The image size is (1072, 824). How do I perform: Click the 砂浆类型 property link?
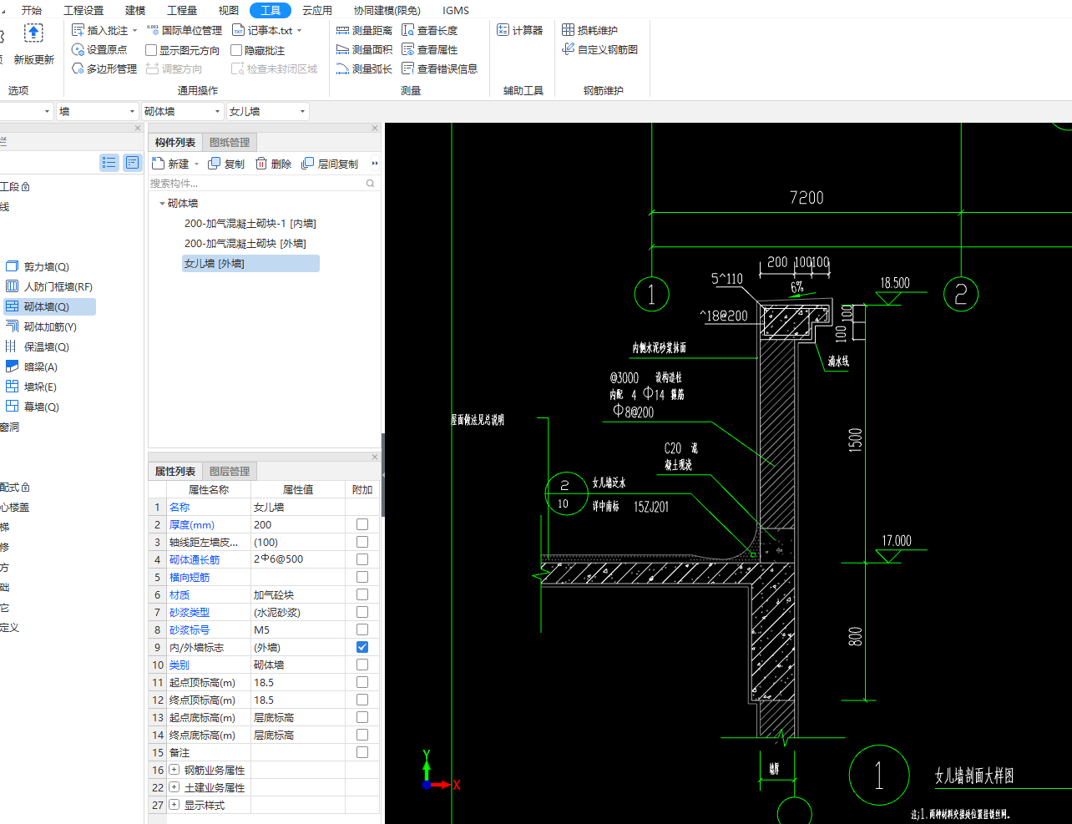coord(190,612)
